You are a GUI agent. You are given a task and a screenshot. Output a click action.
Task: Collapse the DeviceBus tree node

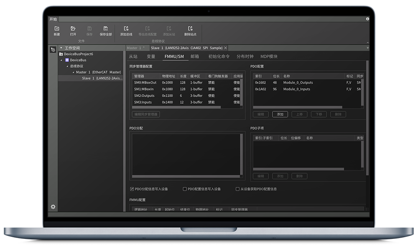click(x=61, y=60)
